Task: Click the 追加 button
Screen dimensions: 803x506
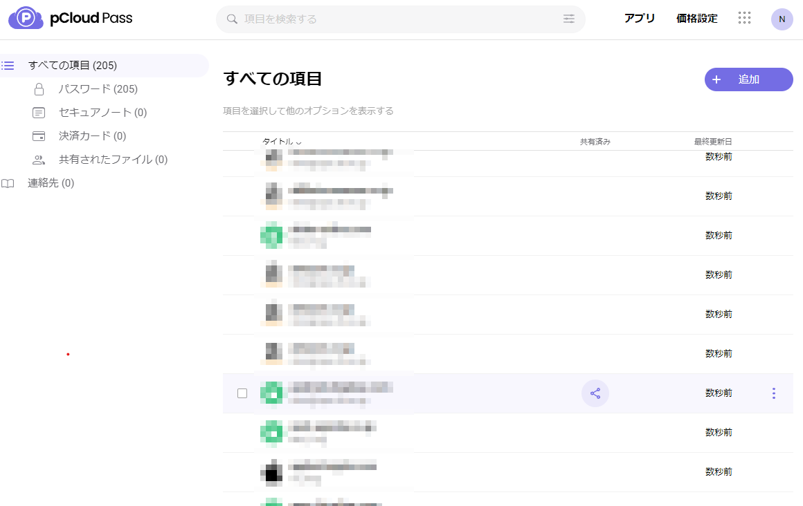Action: (x=749, y=79)
